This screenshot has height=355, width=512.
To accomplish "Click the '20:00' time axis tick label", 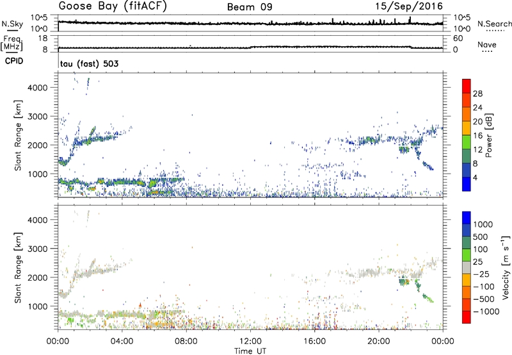I will click(x=379, y=342).
